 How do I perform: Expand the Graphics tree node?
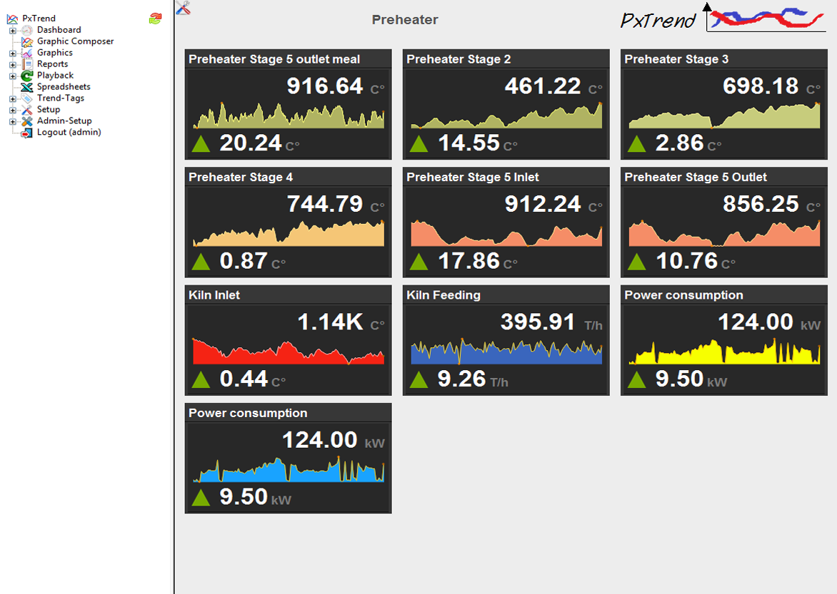[x=12, y=53]
